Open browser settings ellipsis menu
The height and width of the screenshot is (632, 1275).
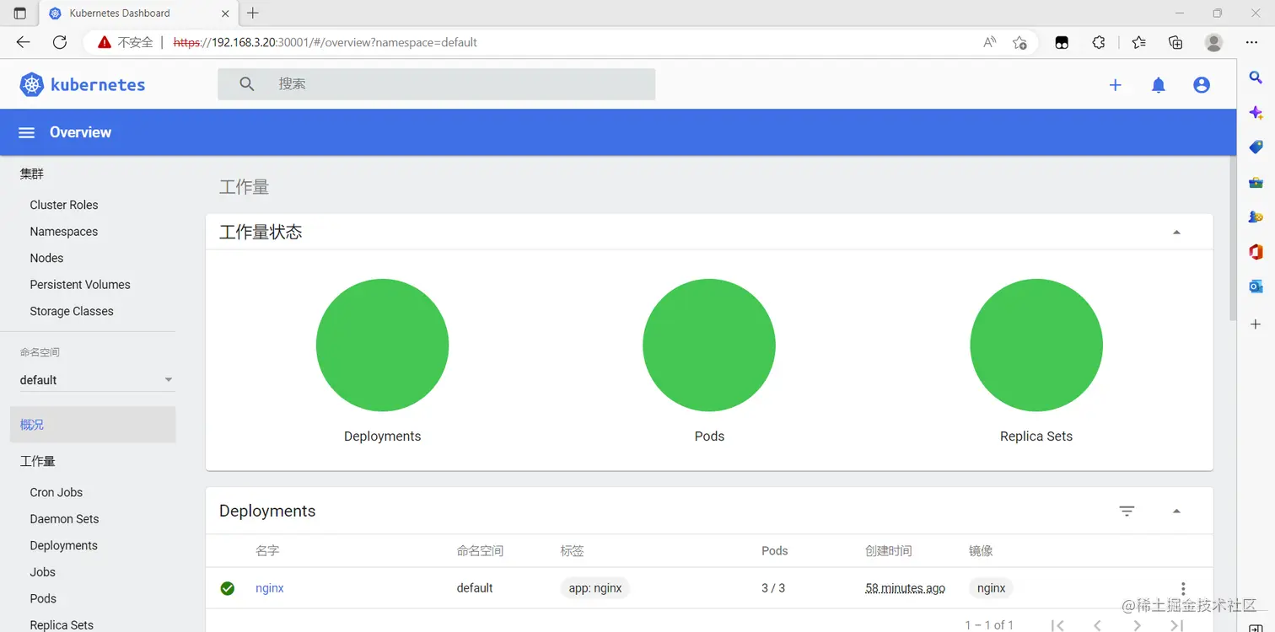[1251, 42]
